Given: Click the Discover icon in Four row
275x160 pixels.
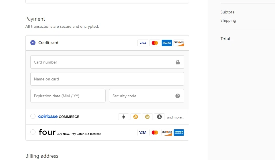Looking at the screenshot, I should pyautogui.click(x=167, y=133).
